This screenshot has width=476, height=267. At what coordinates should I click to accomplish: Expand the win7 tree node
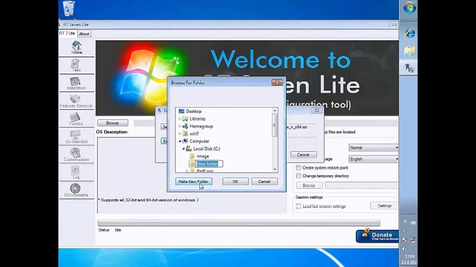click(180, 133)
